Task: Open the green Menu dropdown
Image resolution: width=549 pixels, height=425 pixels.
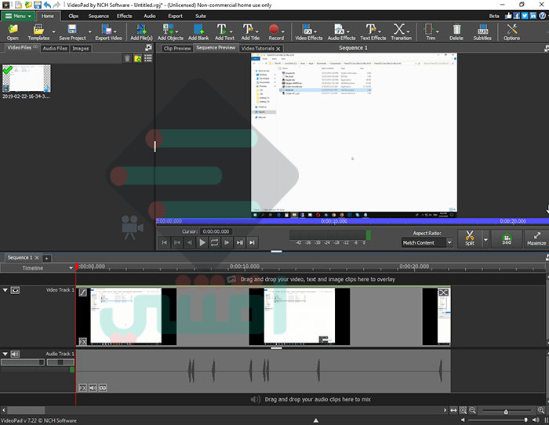Action: coord(17,16)
